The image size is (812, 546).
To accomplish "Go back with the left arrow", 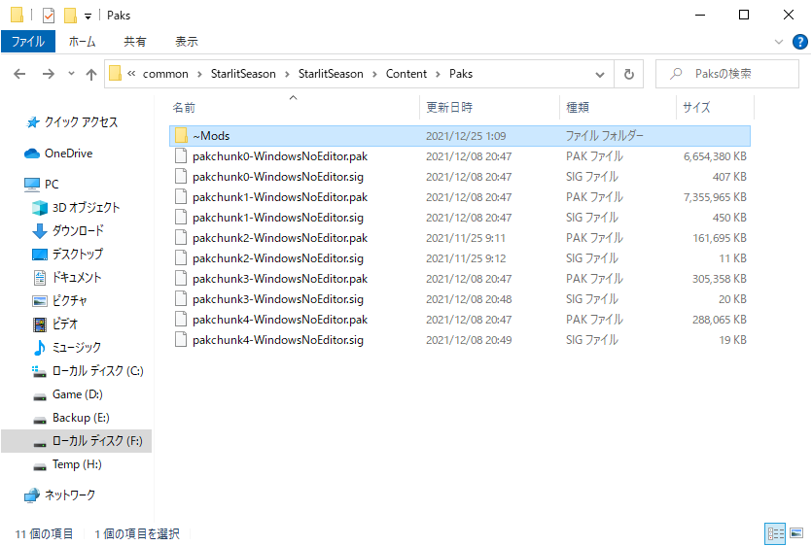I will click(x=19, y=74).
